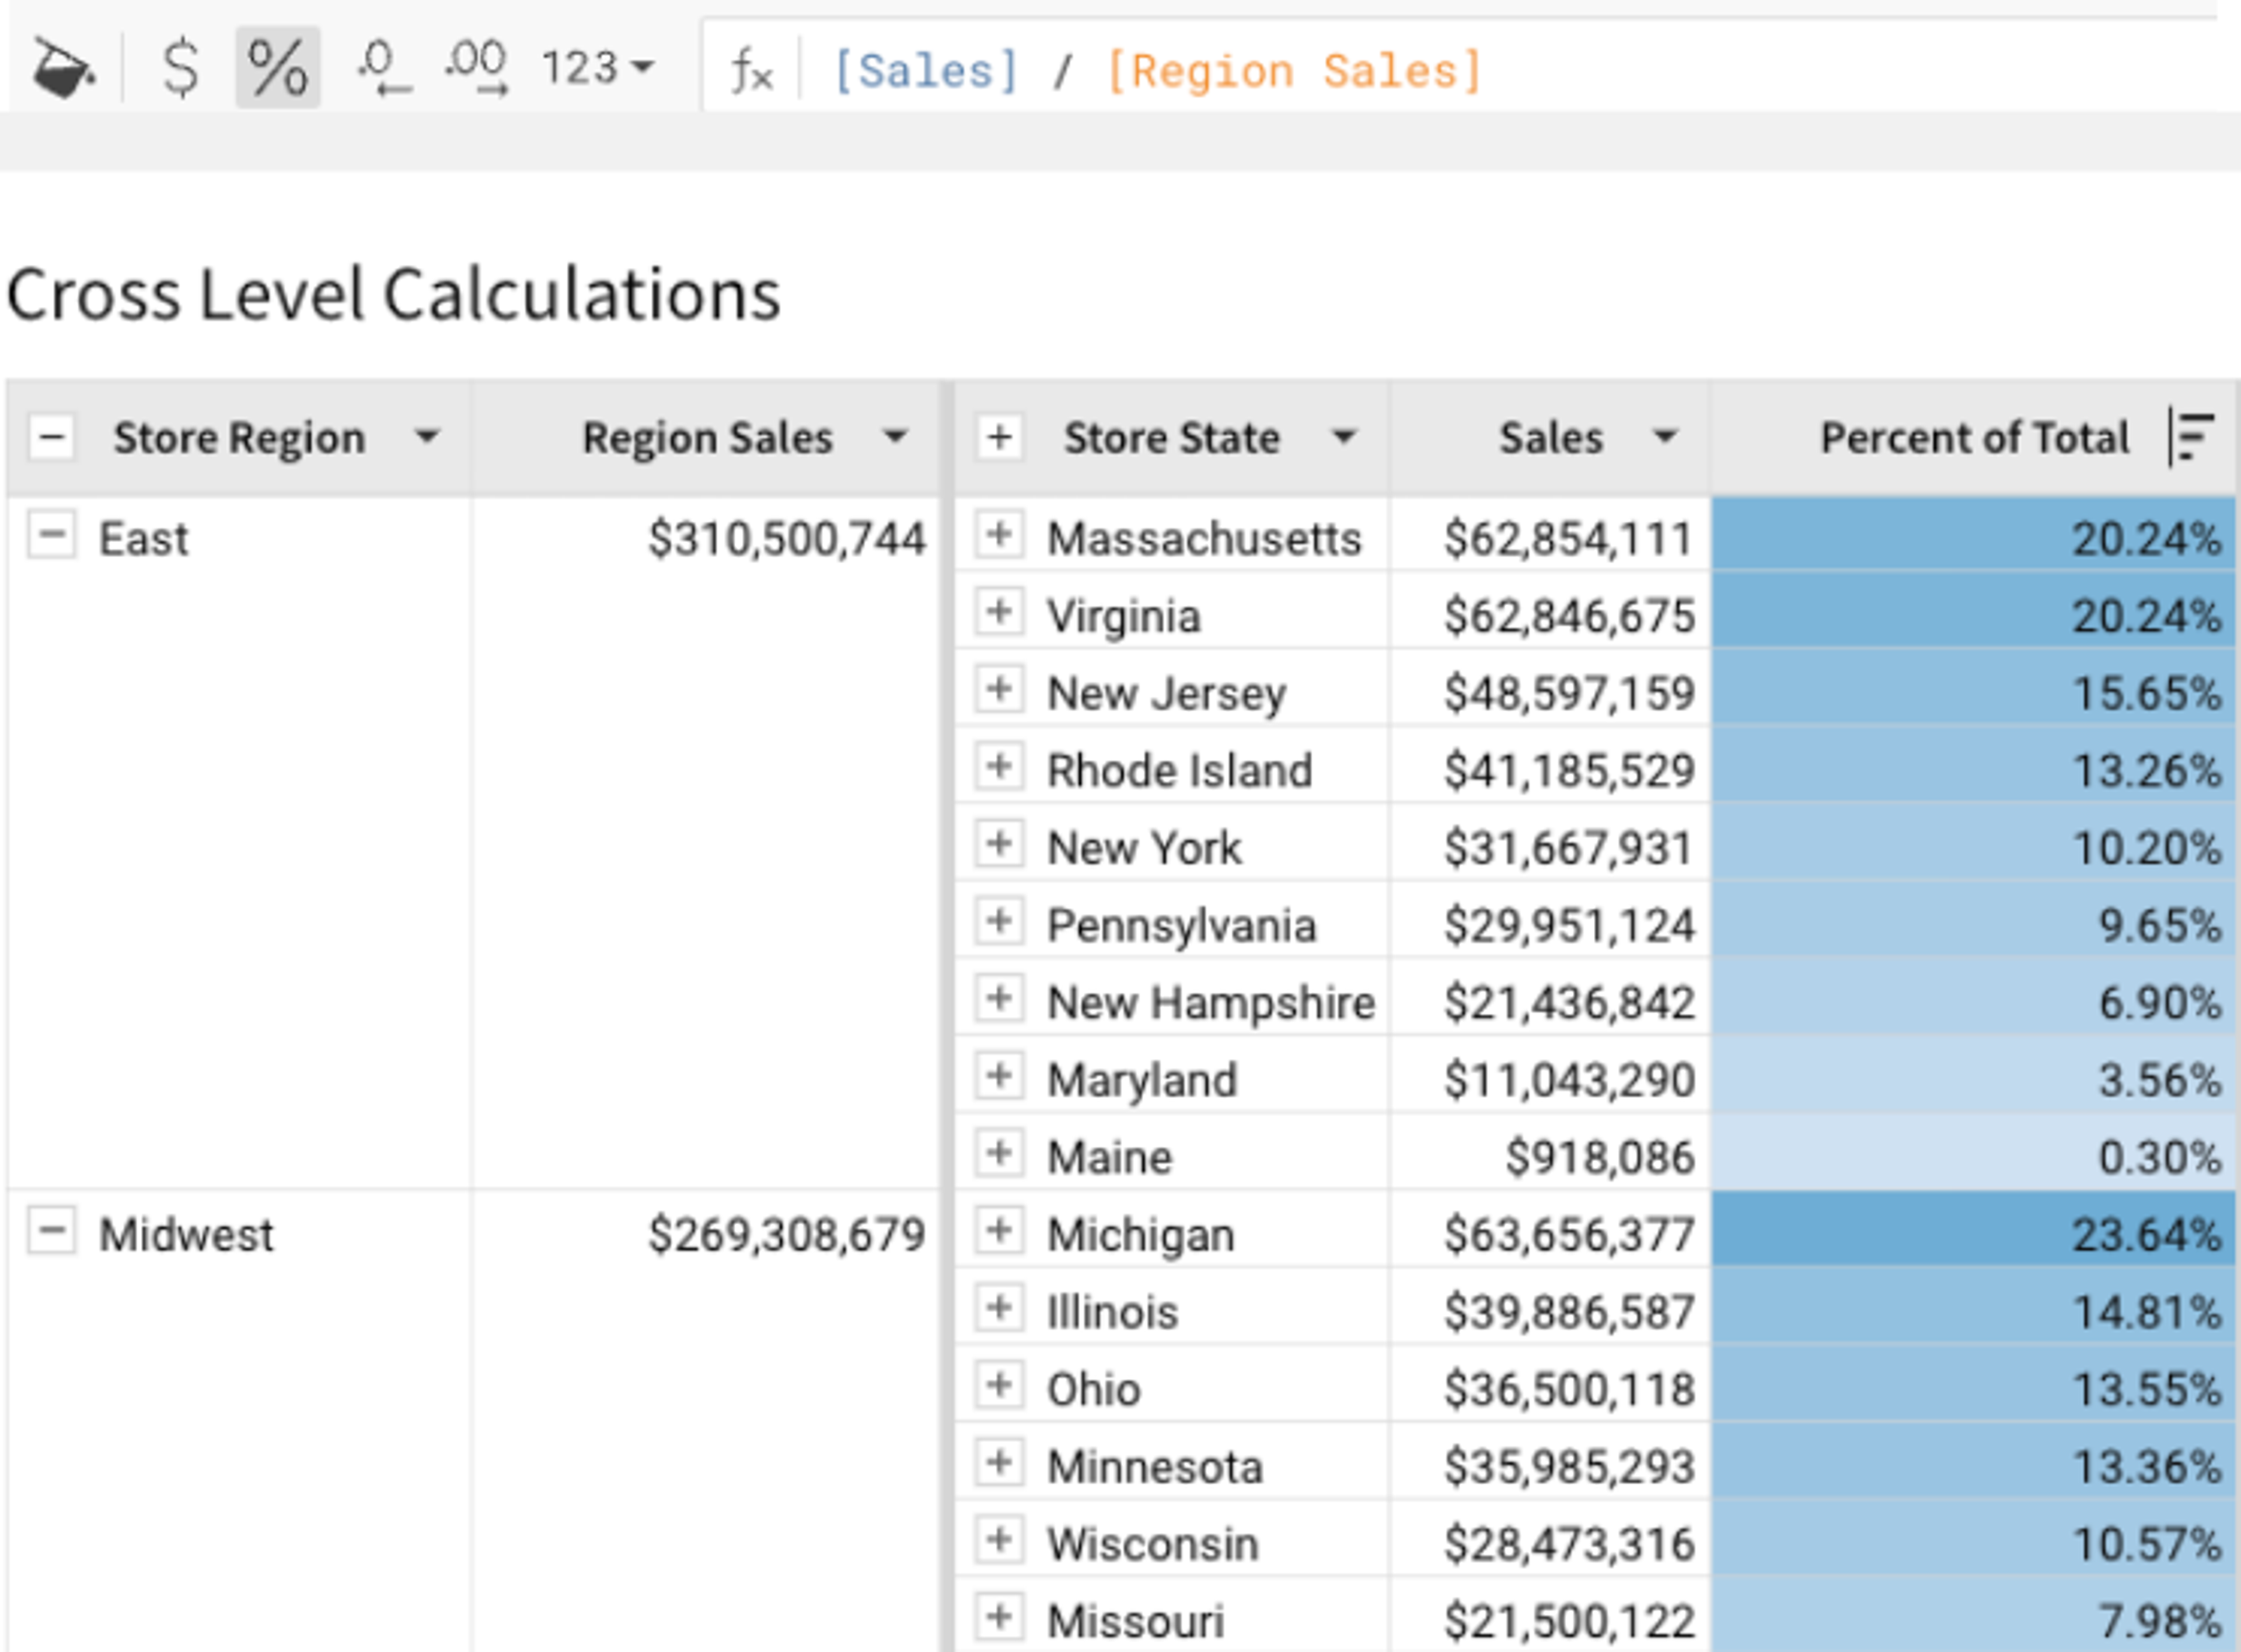Screen dimensions: 2241x1652
Task: Expand the Minnesota row
Action: pos(999,1463)
